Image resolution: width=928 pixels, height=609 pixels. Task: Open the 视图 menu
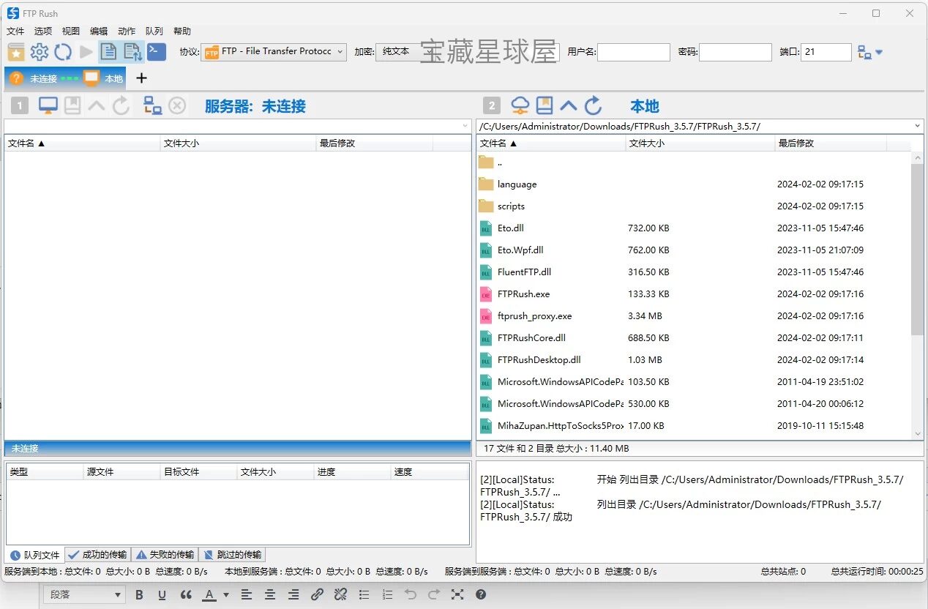coord(71,31)
